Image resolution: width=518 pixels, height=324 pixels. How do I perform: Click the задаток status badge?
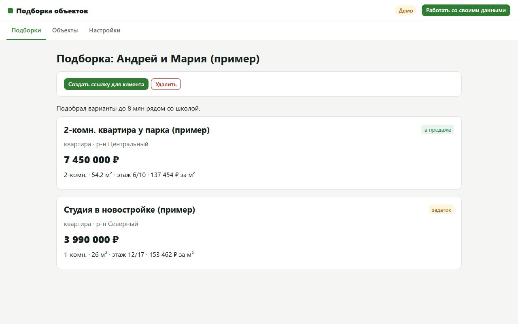coord(441,209)
